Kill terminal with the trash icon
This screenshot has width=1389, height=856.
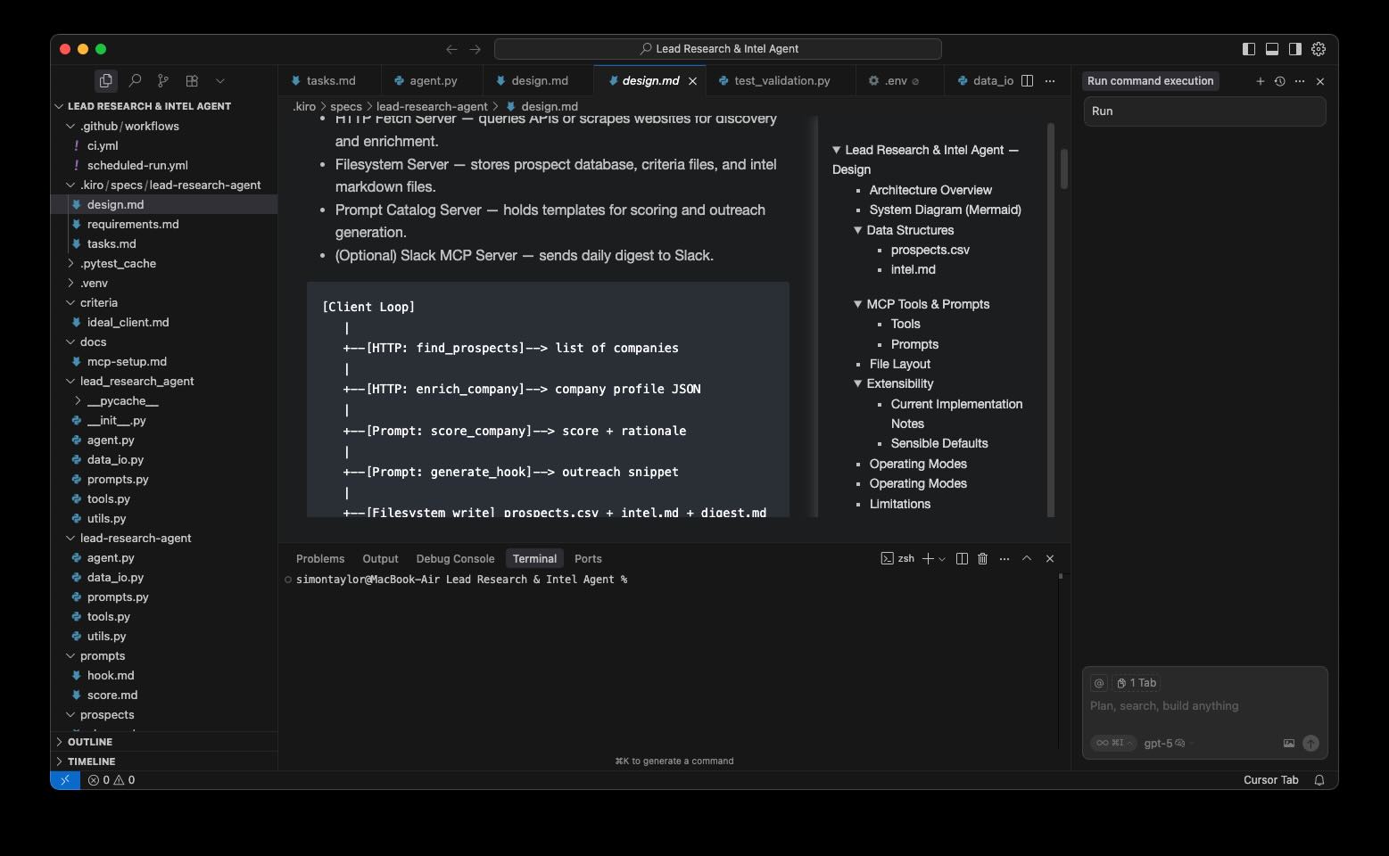click(x=982, y=558)
